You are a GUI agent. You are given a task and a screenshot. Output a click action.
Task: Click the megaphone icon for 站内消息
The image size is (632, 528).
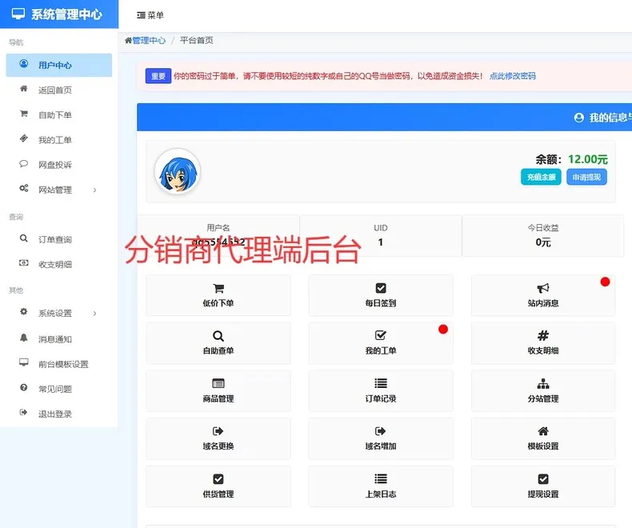coord(543,289)
